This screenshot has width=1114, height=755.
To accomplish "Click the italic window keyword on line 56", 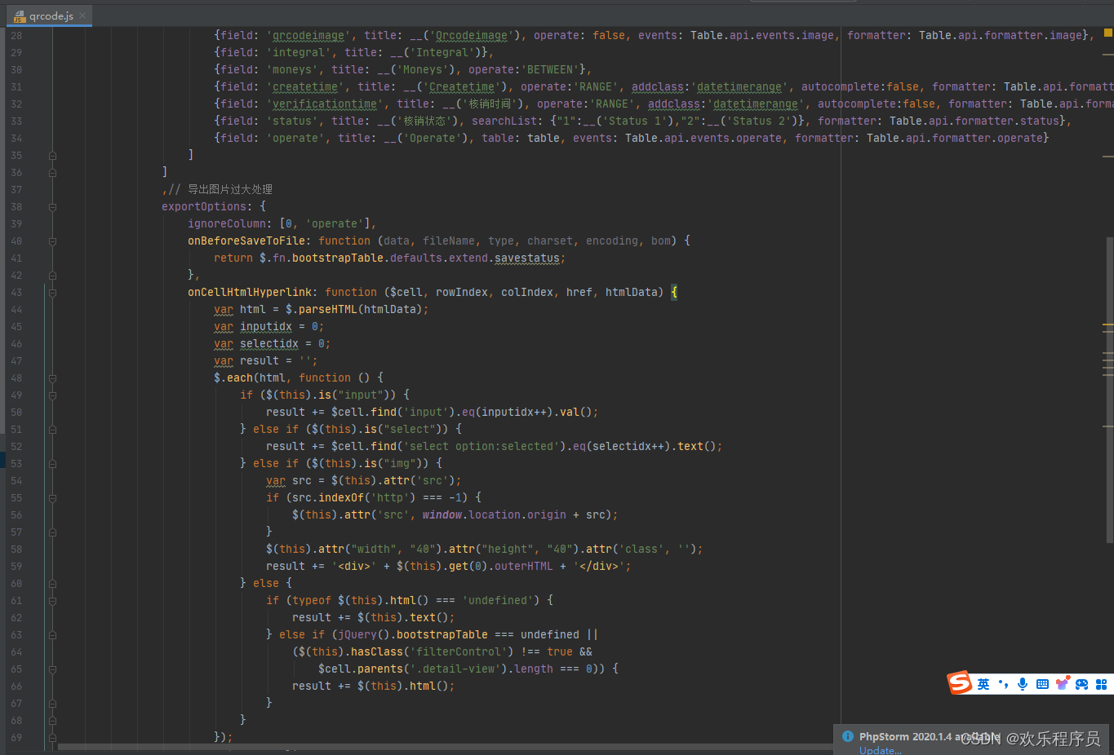I will pos(442,514).
